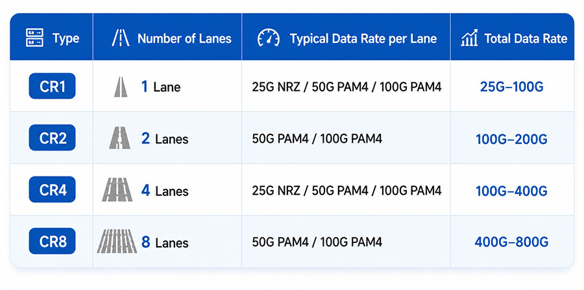Click the road icon in Number of Lanes header
This screenshot has width=584, height=290.
[x=121, y=38]
